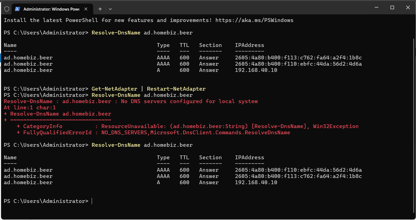Click the bottom table's address ending 1b8c
416x220 pixels.
[298, 176]
